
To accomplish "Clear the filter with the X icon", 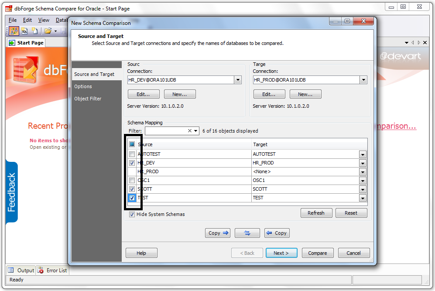I will 190,130.
